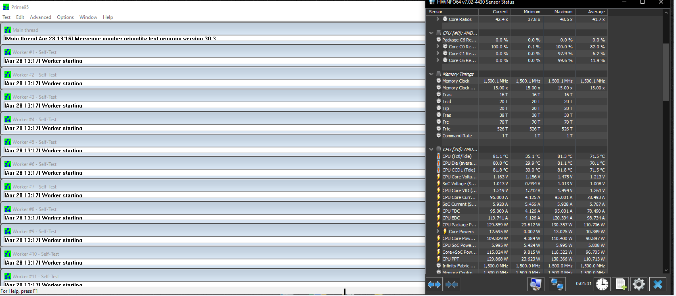Click the Current column header

[x=494, y=12]
